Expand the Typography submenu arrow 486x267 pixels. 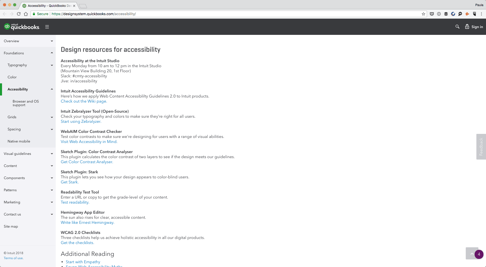52,65
